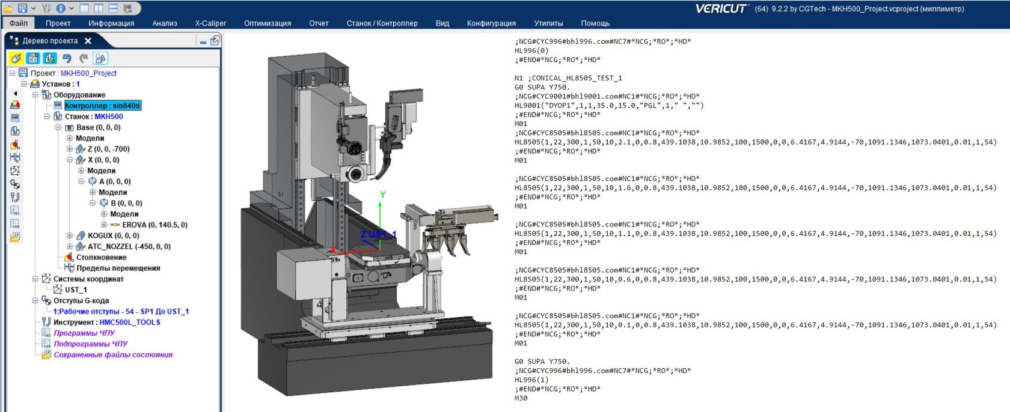Undock the project tree panel

pyautogui.click(x=215, y=40)
